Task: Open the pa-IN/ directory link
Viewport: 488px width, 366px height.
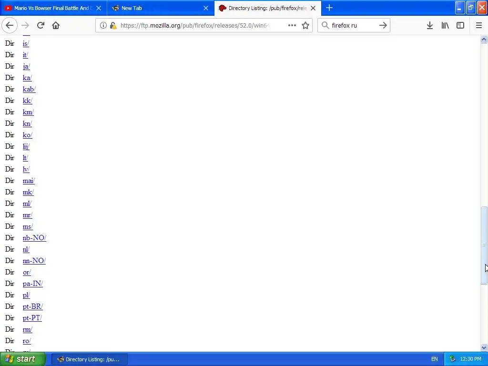Action: [x=33, y=284]
